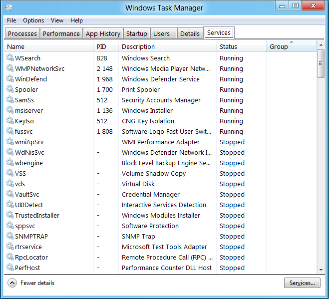Click the VaultSvc service gear icon
Image resolution: width=329 pixels, height=299 pixels.
10,194
